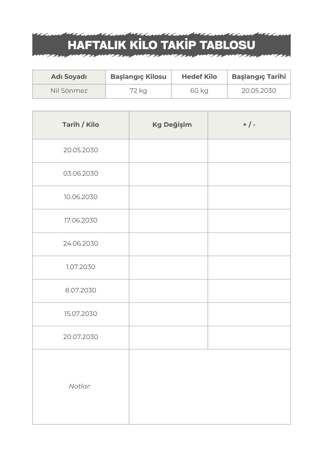This screenshot has height=457, width=323.
Task: Click the + / - cell for 17.06.2030
Action: [x=249, y=221]
